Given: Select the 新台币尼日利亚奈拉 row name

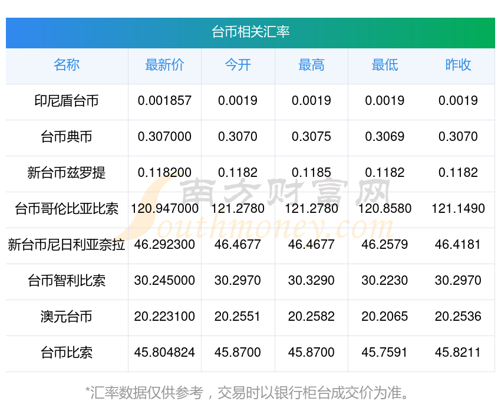Looking at the screenshot, I should click(x=67, y=245).
